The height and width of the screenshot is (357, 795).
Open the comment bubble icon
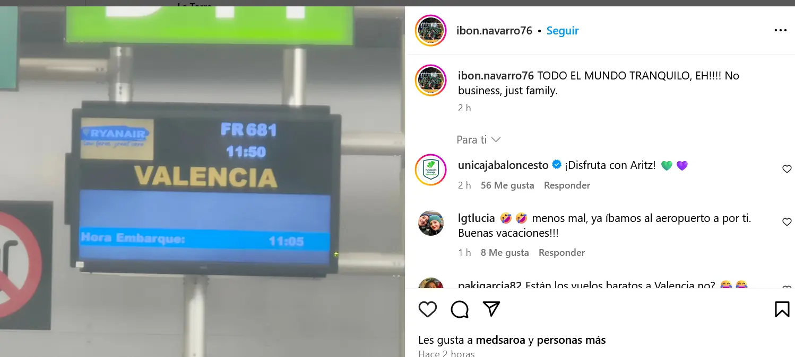pyautogui.click(x=460, y=309)
